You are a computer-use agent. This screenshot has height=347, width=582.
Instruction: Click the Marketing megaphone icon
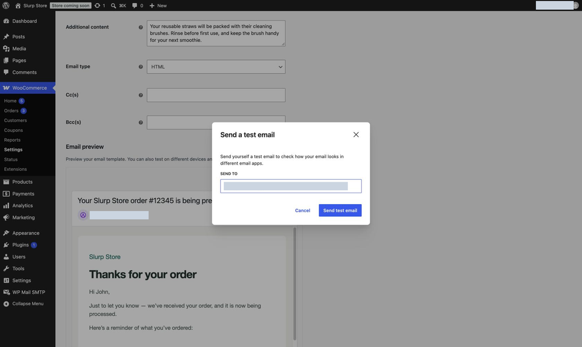pos(6,217)
